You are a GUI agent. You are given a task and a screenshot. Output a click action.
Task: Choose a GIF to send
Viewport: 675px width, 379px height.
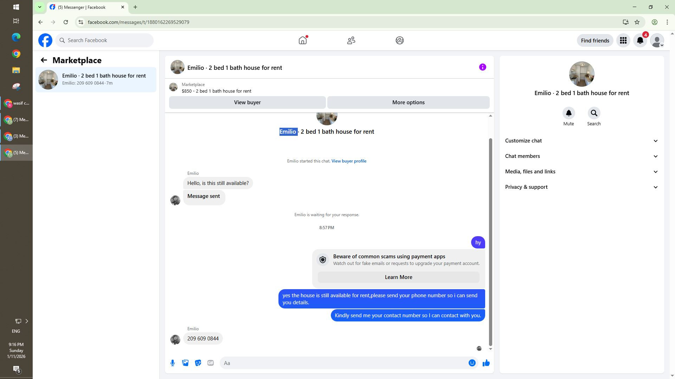point(211,363)
